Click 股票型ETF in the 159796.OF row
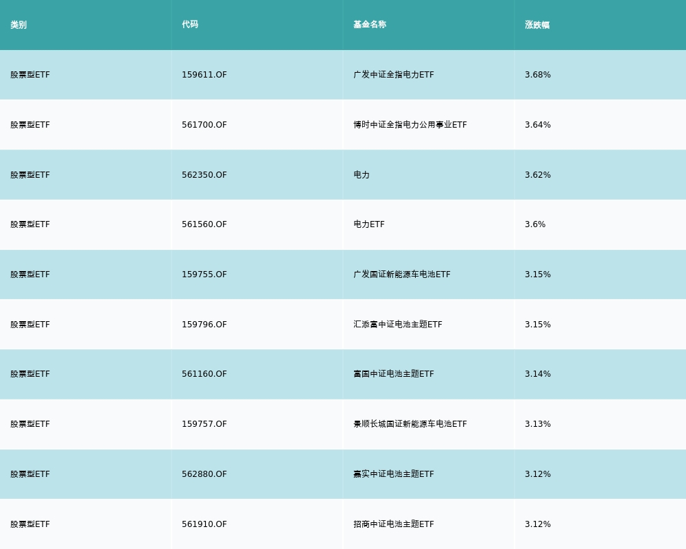Image resolution: width=686 pixels, height=549 pixels. coord(30,325)
